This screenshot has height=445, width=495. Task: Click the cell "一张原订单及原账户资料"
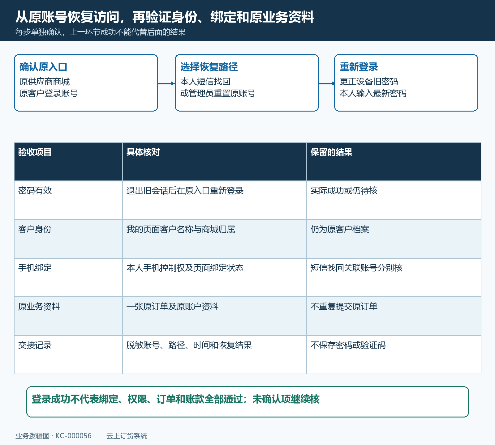coord(214,316)
